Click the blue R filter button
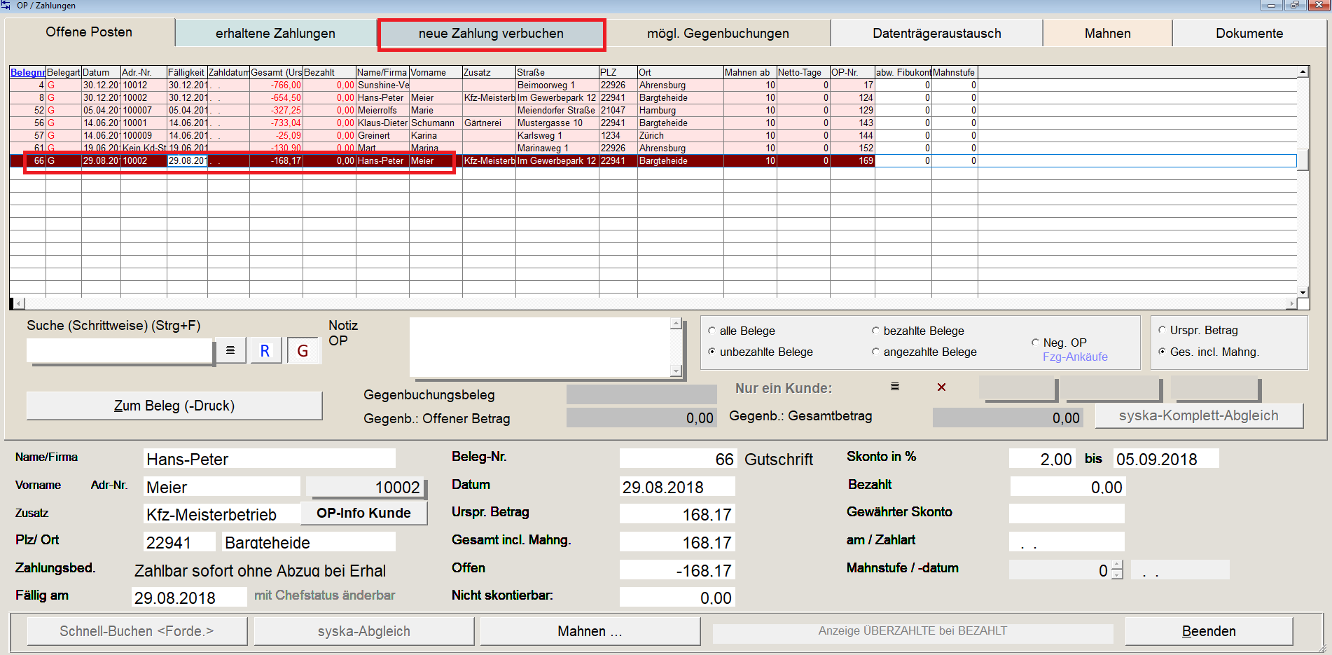 pyautogui.click(x=265, y=350)
